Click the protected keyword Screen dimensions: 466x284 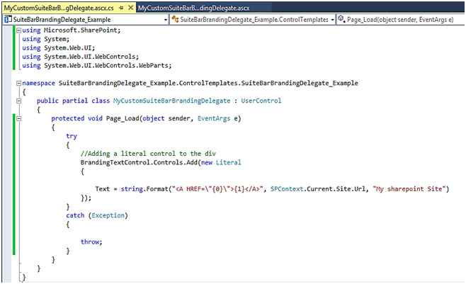click(x=68, y=118)
